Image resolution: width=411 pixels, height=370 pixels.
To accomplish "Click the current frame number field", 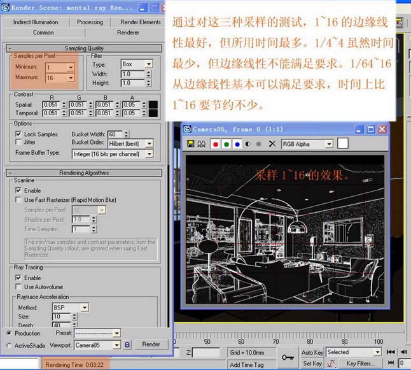I will point(405,363).
